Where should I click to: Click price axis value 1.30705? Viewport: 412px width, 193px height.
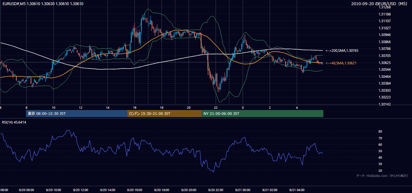pyautogui.click(x=385, y=56)
